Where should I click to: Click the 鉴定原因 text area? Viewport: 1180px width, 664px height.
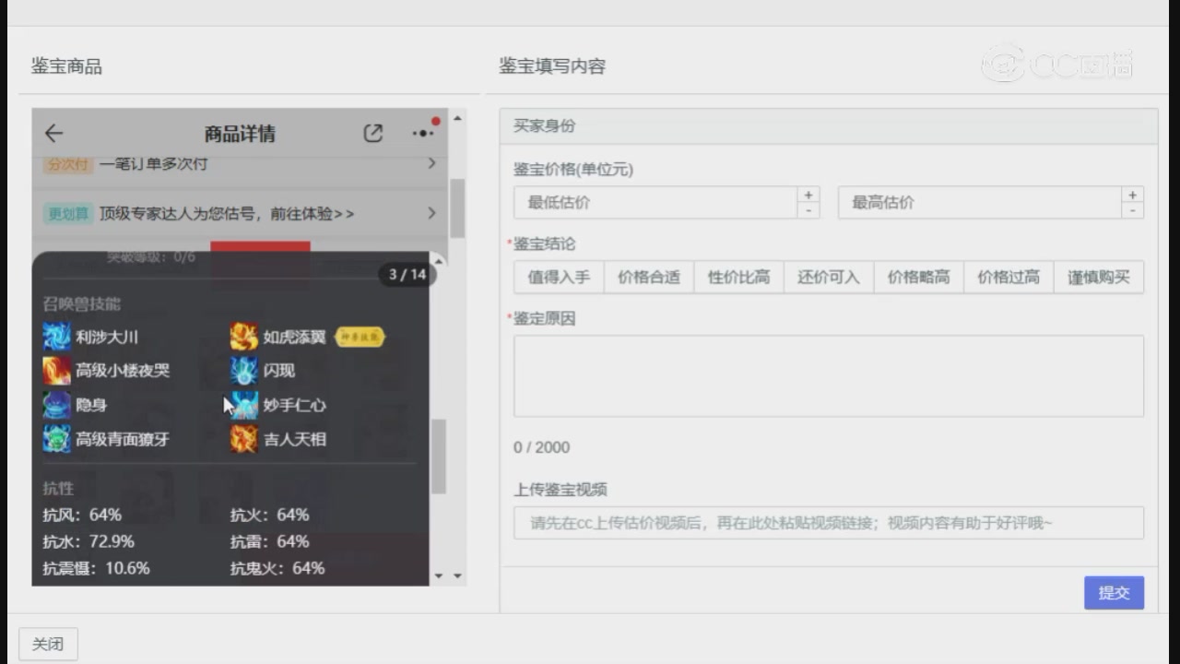829,376
